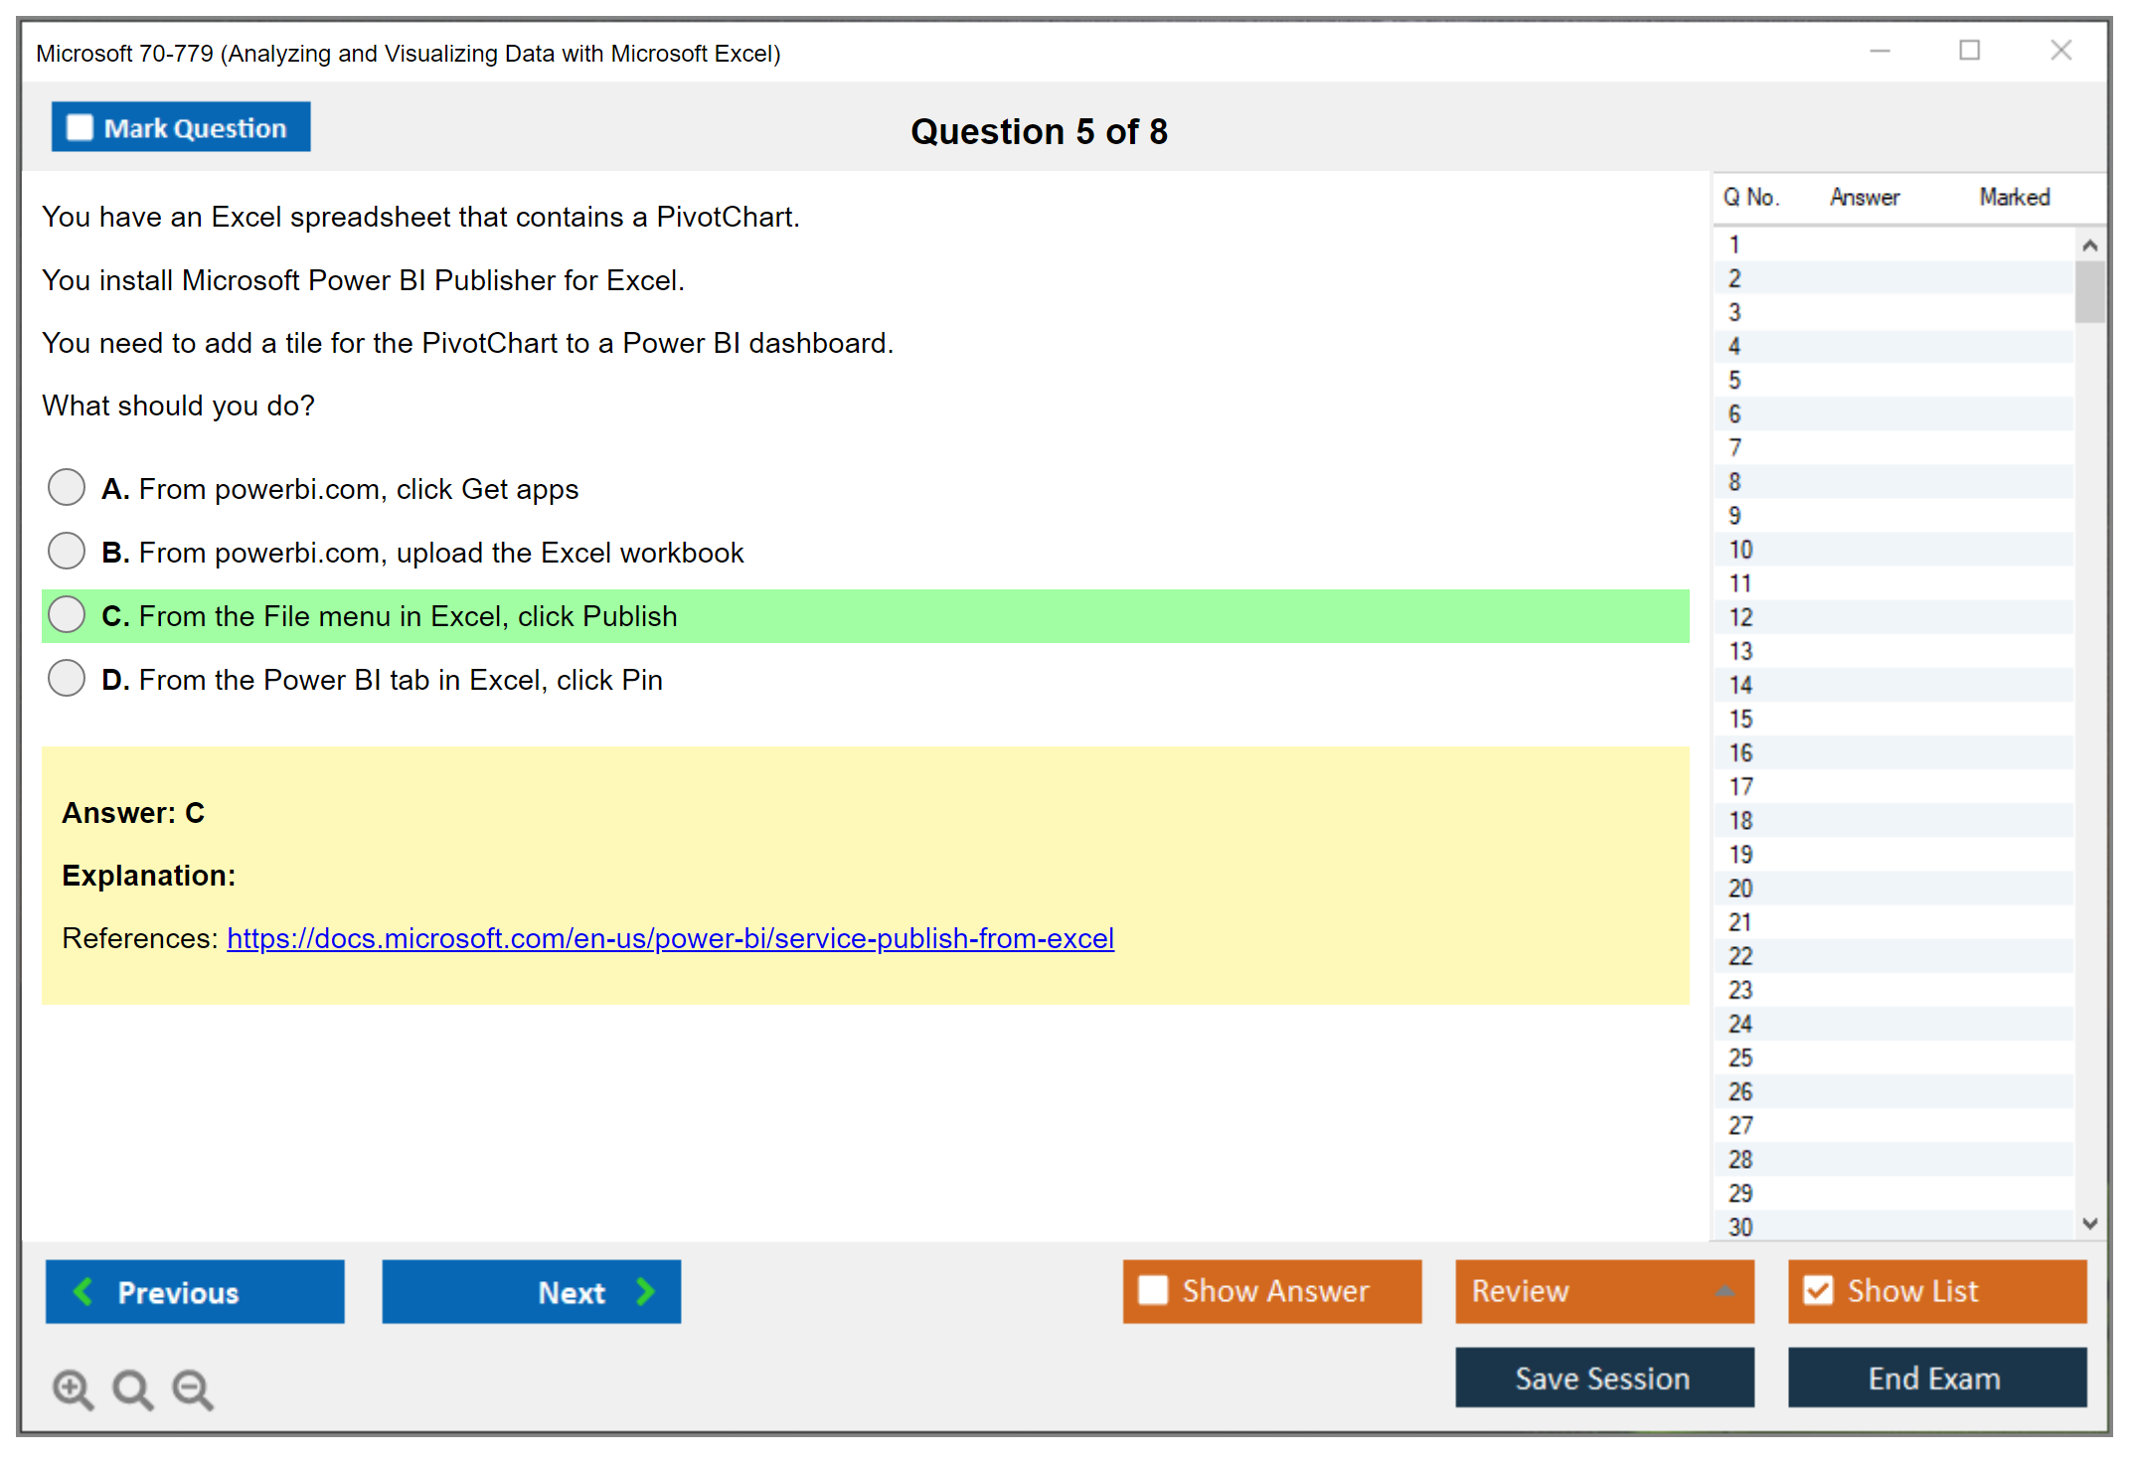The height and width of the screenshot is (1461, 2137).
Task: Maximize the exam window
Action: coord(1969,51)
